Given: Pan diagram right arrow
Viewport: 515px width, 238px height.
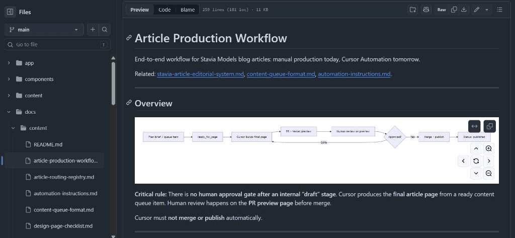Looking at the screenshot, I should (x=489, y=161).
